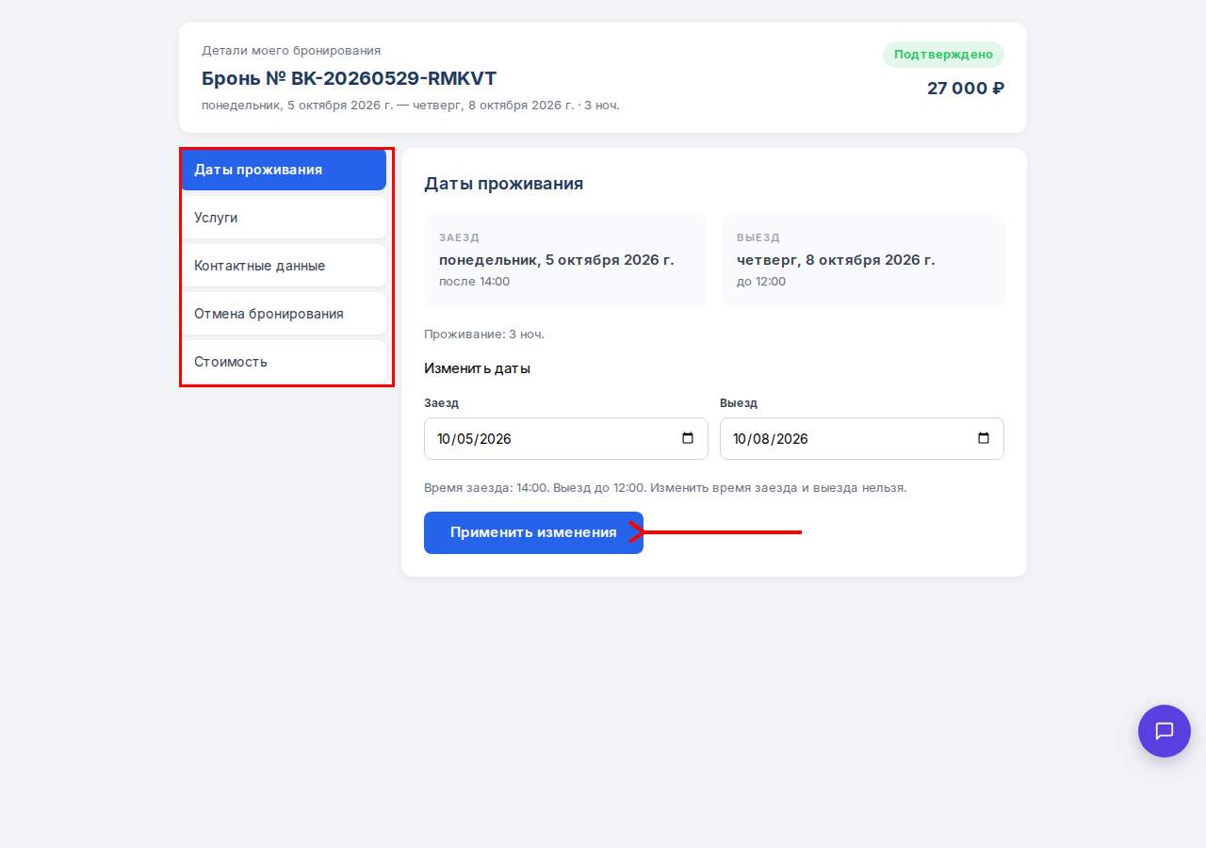Click booking number BK-20260529-RMKVT heading
Screen dimensions: 1206x848
pos(349,78)
